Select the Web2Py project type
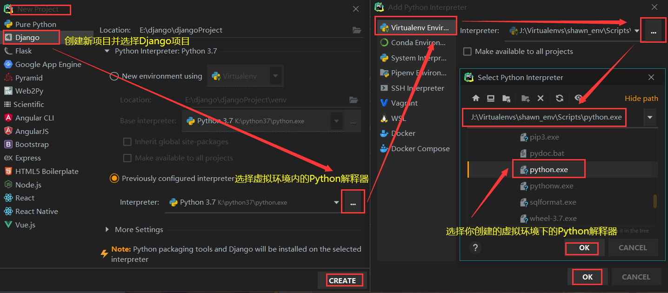 (29, 91)
